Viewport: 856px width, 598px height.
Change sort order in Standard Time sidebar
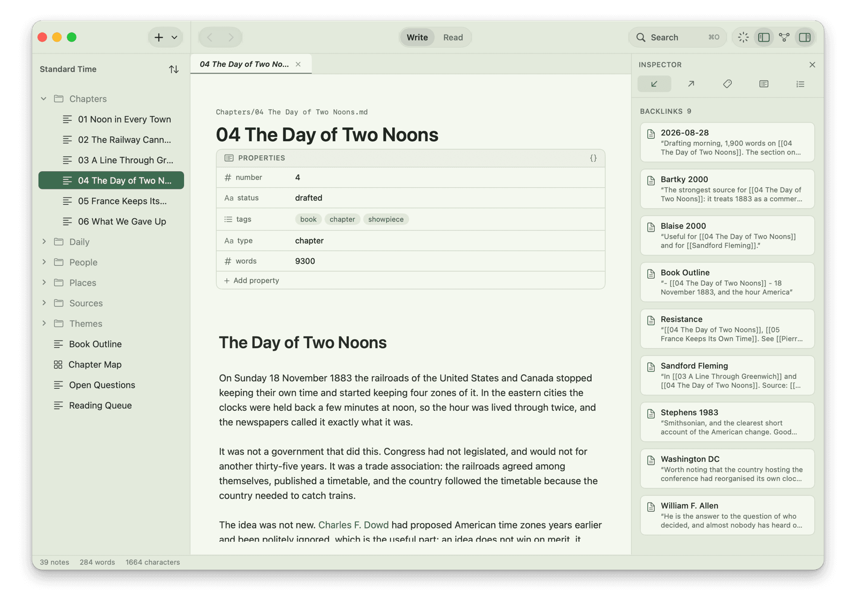click(x=173, y=69)
